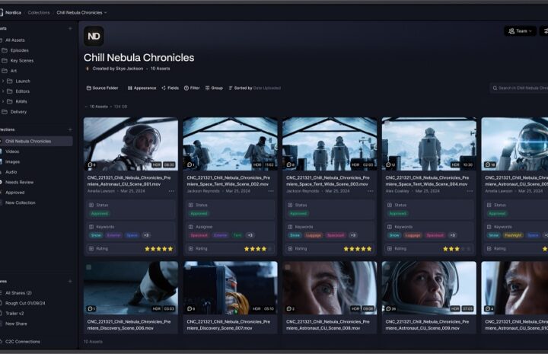Click the Approved status tag on Scene_001
Viewport: 548px width, 354px height.
click(x=100, y=213)
